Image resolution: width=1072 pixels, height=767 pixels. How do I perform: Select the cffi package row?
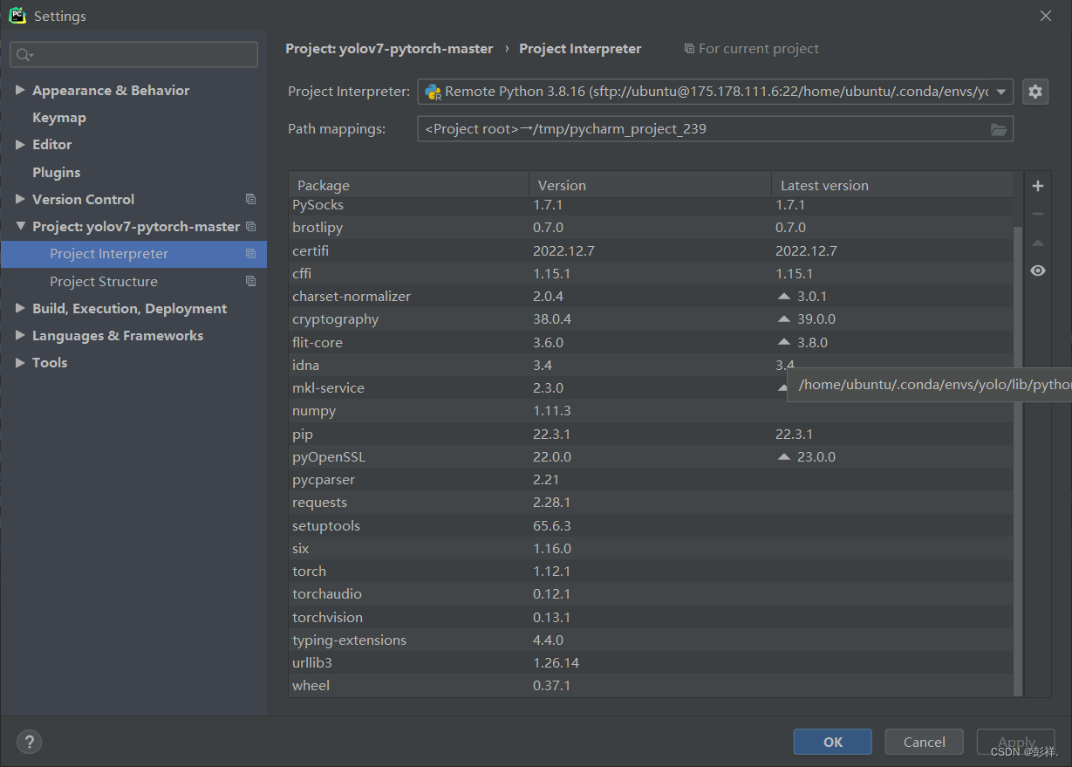pyautogui.click(x=651, y=273)
